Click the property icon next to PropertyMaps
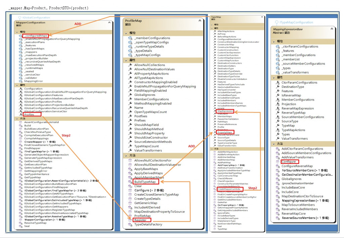344x238 pixels. click(x=215, y=132)
